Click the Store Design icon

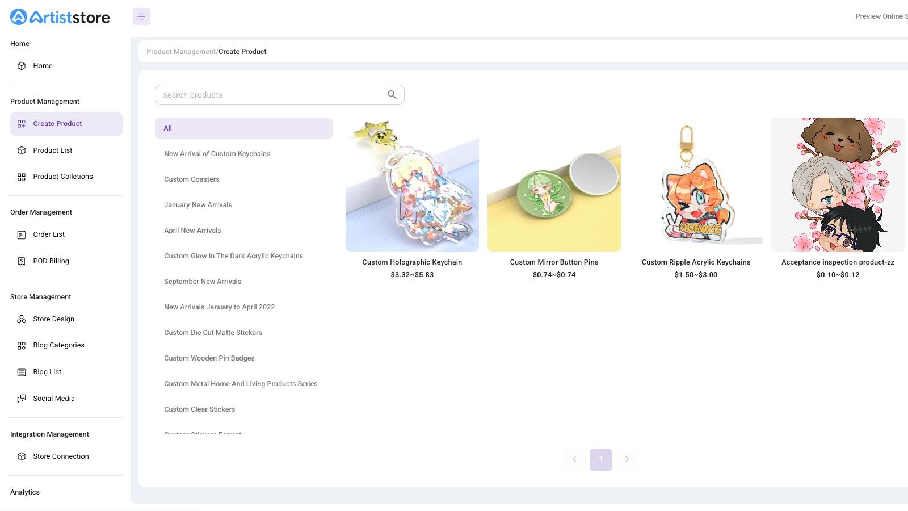point(21,319)
